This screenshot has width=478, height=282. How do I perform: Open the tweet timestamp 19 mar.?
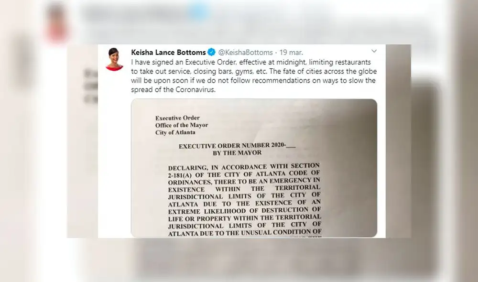[291, 53]
